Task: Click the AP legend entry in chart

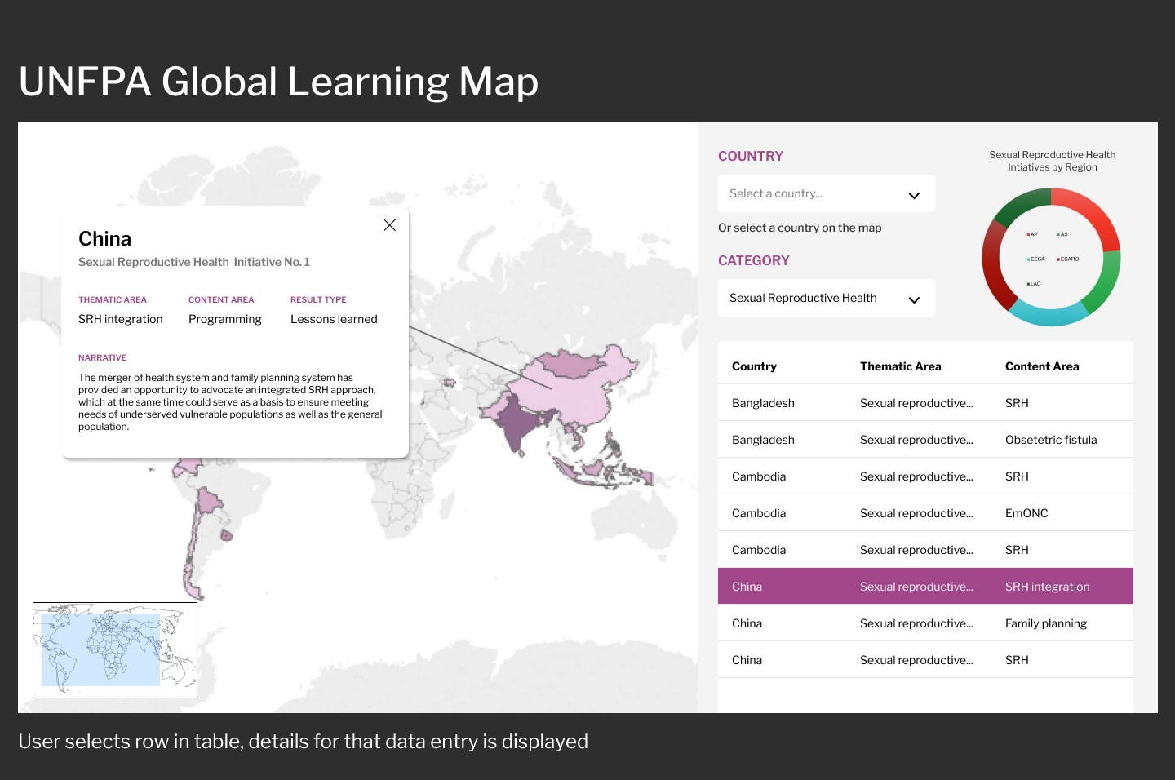Action: click(x=1032, y=234)
